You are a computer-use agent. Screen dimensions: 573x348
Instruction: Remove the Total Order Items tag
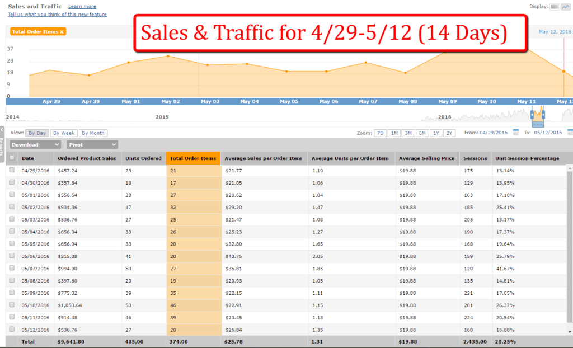click(x=62, y=32)
